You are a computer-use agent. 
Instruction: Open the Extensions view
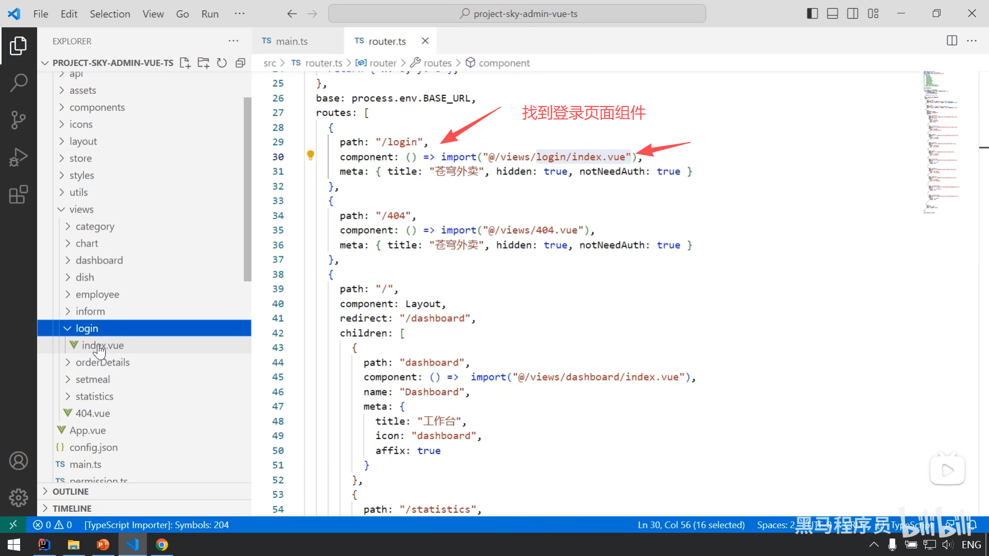[x=19, y=195]
